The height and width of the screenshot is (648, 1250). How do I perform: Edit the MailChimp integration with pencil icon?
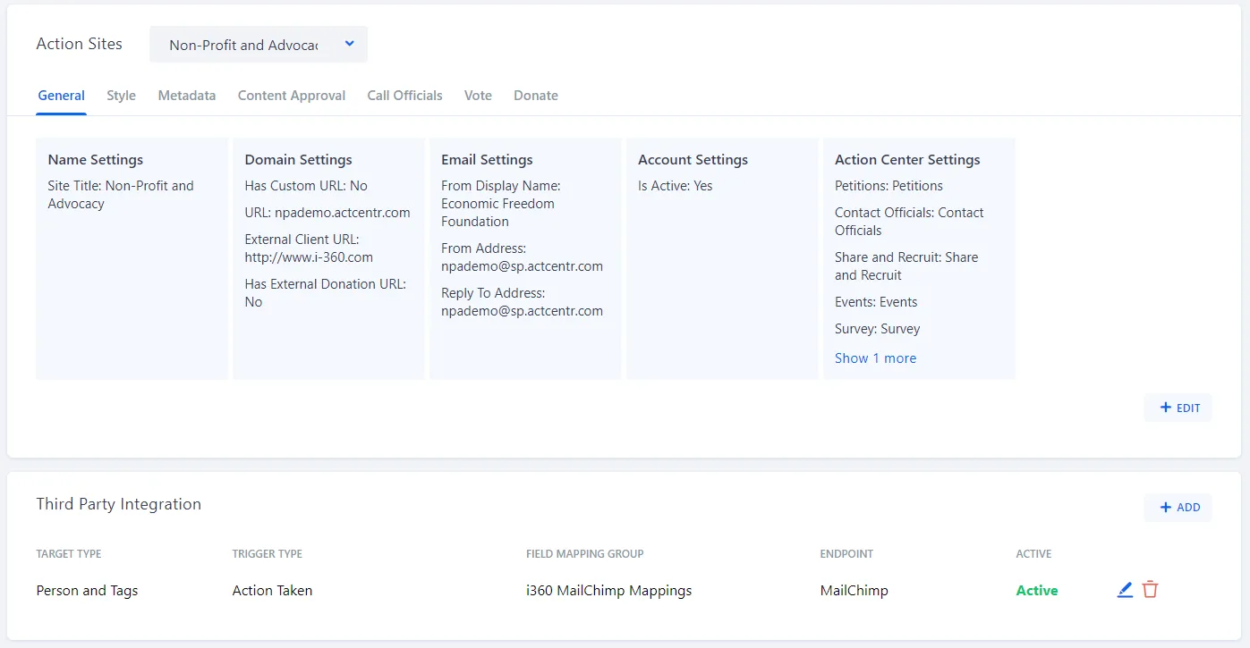pos(1125,590)
